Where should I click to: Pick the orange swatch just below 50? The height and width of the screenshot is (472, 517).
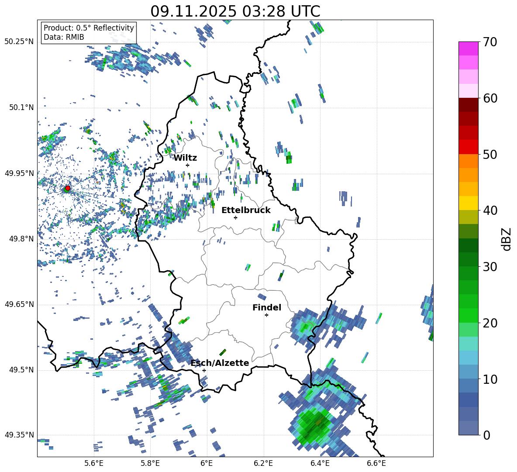468,161
